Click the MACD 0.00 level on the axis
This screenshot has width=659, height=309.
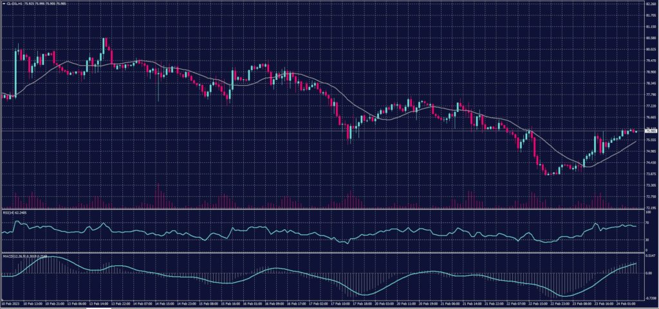point(649,273)
